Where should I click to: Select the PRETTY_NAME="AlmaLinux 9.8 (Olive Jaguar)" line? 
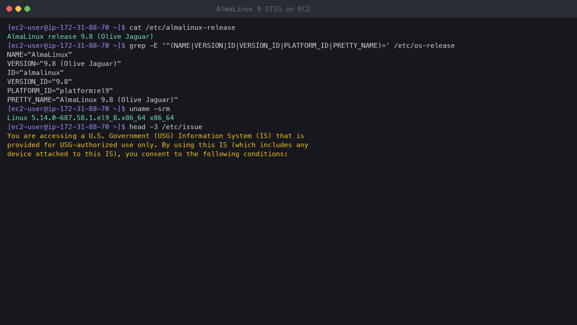click(92, 100)
